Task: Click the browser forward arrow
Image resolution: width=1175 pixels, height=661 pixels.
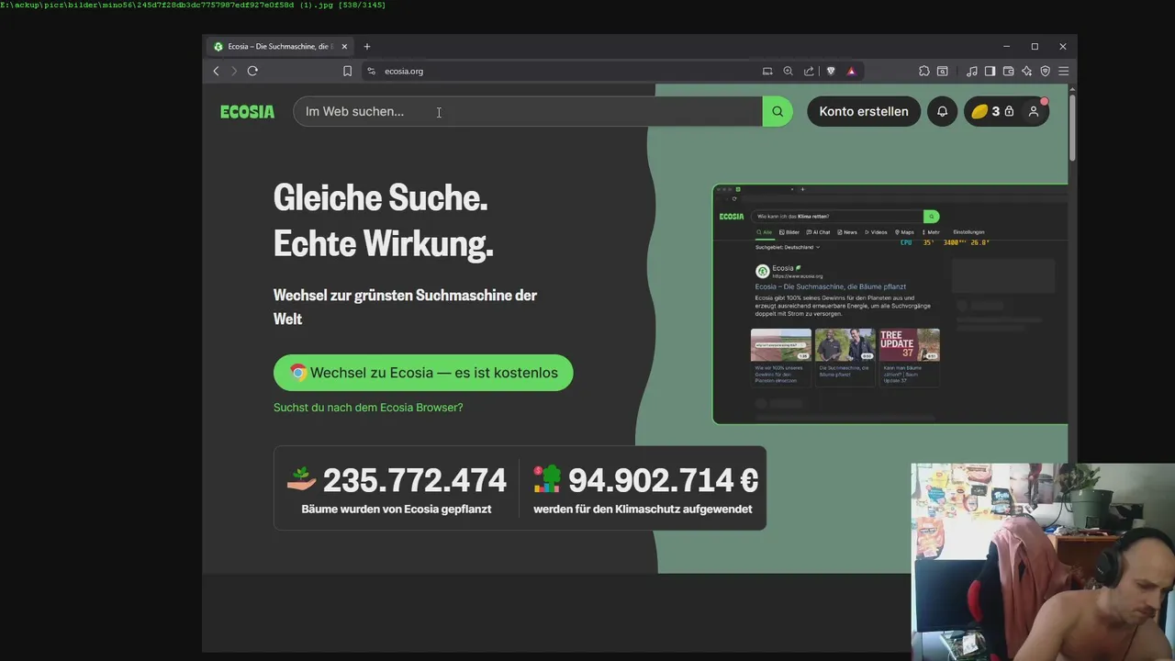Action: (234, 71)
